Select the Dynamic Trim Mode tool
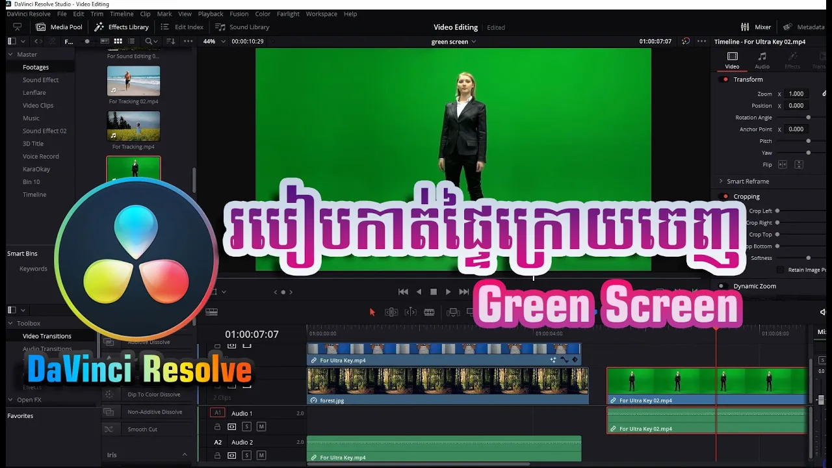This screenshot has width=832, height=468. [410, 312]
